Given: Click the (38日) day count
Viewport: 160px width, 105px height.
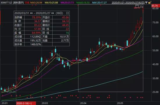Looking at the screenshot, I should point(59,13).
